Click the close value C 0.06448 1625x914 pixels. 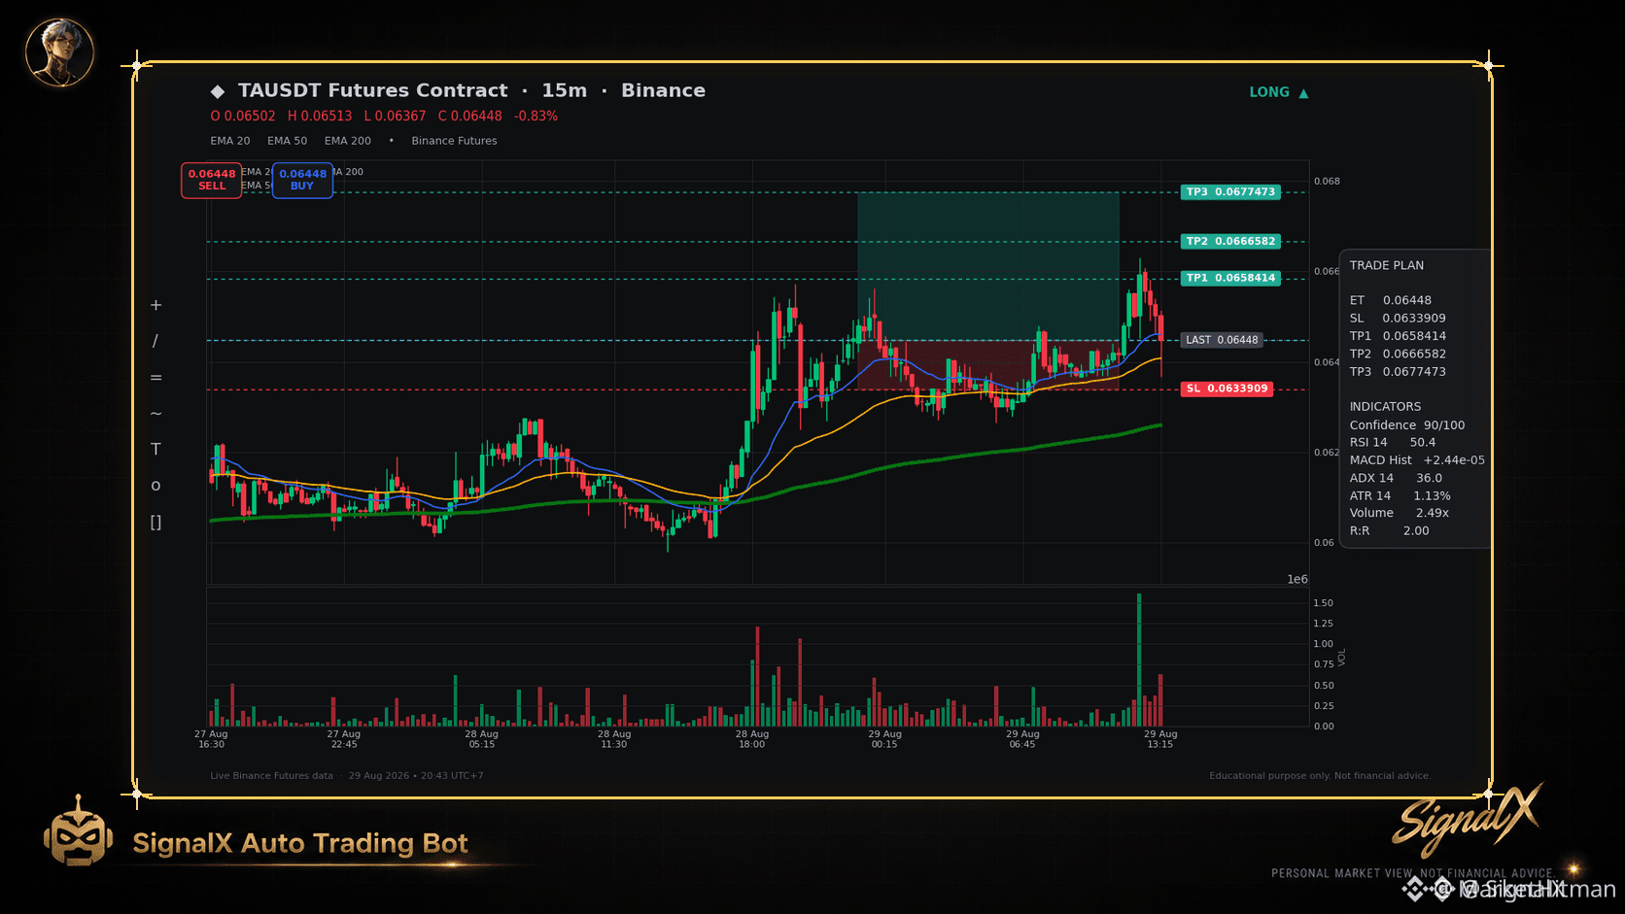point(469,116)
